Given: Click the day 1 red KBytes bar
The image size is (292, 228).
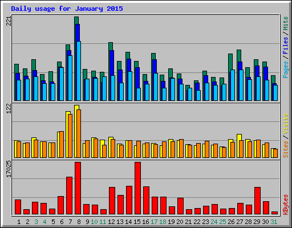Looking at the screenshot, I should [x=18, y=207].
